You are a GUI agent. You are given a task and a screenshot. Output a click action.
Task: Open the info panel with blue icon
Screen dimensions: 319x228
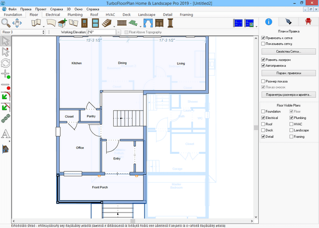click(x=268, y=21)
